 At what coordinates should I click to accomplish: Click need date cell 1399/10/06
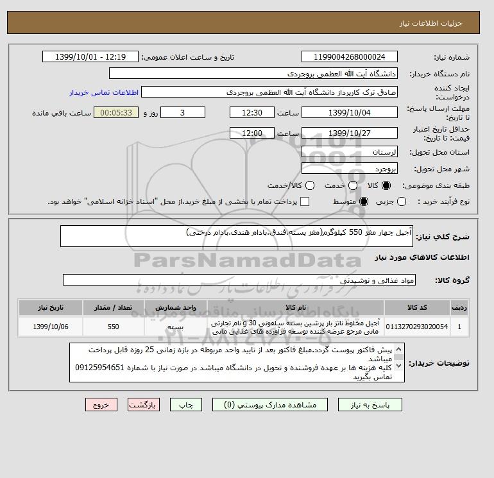(x=51, y=327)
